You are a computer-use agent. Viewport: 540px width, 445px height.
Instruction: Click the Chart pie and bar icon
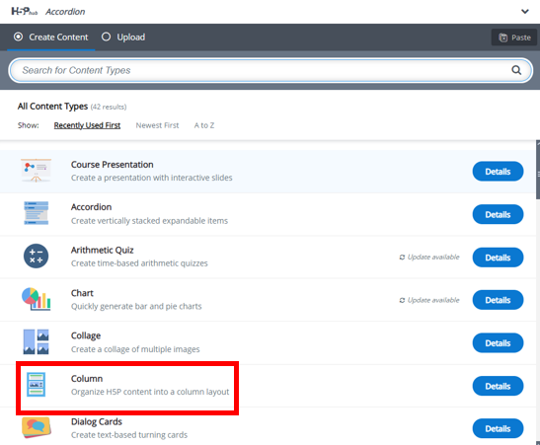pyautogui.click(x=37, y=299)
